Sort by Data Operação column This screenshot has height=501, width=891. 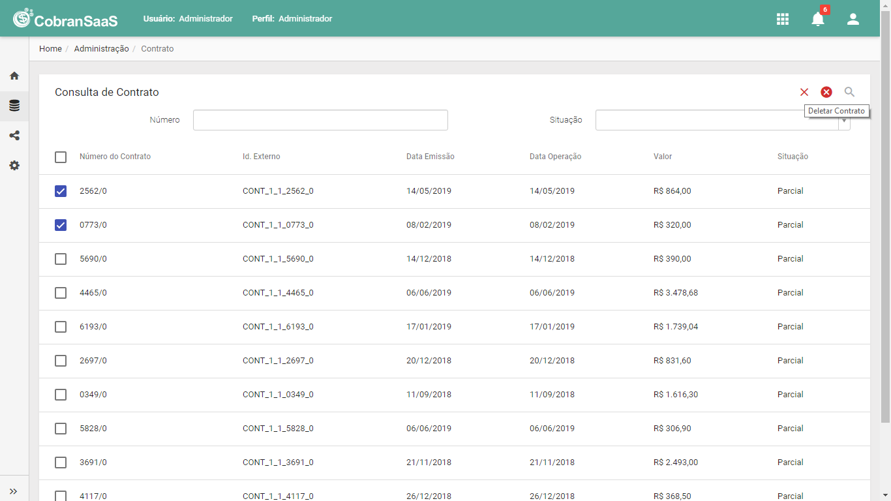(x=555, y=157)
